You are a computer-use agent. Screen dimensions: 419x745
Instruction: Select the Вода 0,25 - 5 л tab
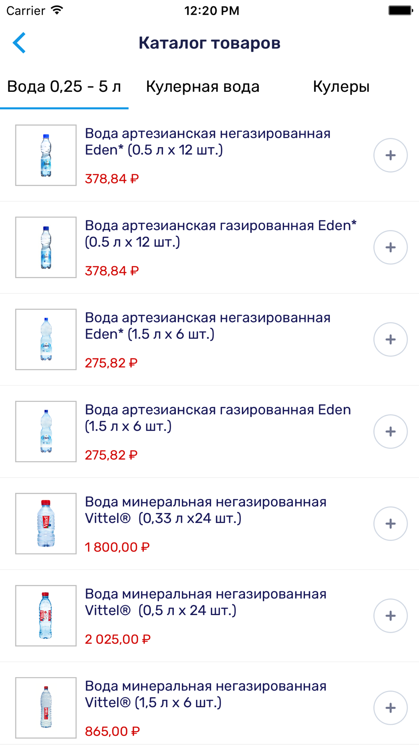tap(64, 87)
